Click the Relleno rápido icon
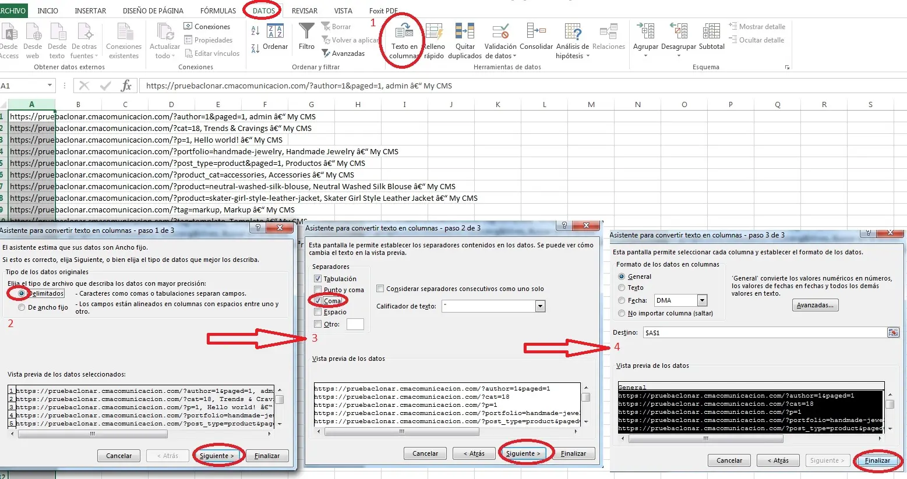 click(434, 32)
